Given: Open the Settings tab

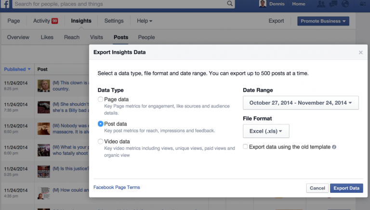Looking at the screenshot, I should (x=114, y=21).
